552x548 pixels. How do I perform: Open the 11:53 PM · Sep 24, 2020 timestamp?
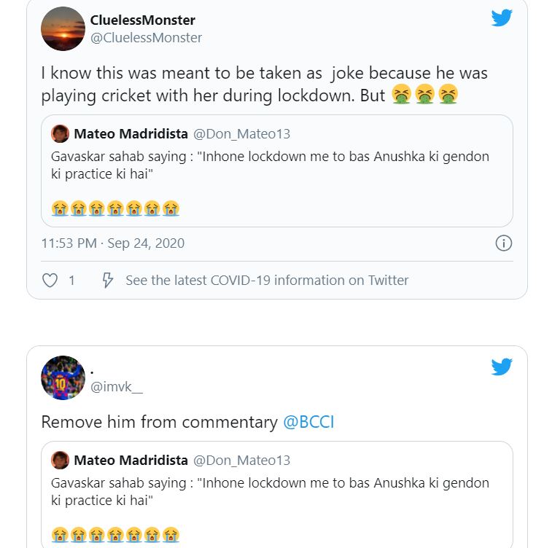pos(112,243)
